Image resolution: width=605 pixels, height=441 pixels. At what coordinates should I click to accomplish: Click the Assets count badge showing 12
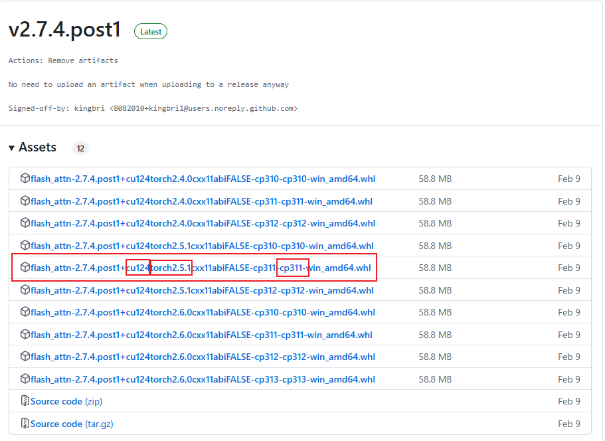point(80,148)
